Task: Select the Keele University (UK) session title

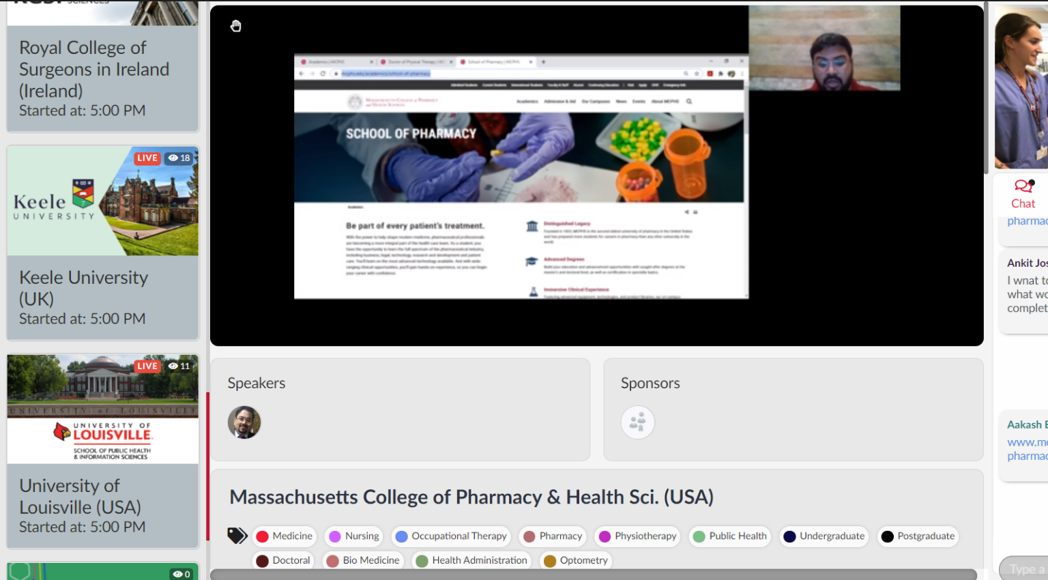Action: point(83,288)
